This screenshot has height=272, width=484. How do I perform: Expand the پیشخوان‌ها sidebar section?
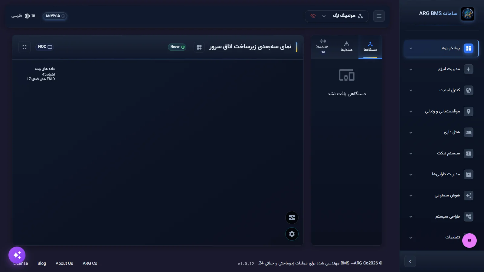(x=410, y=48)
